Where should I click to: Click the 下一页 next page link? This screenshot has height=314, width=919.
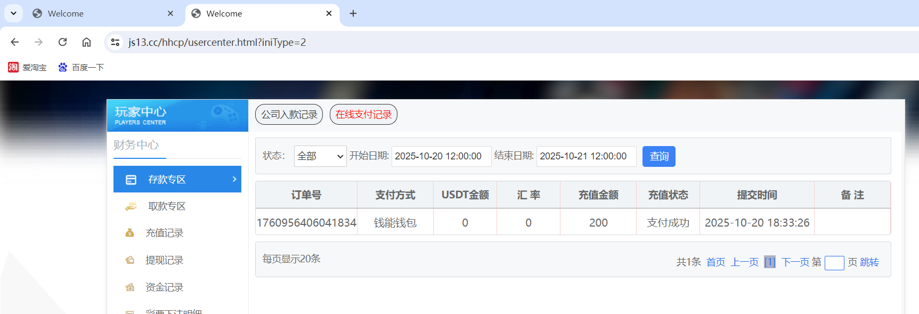(x=795, y=262)
